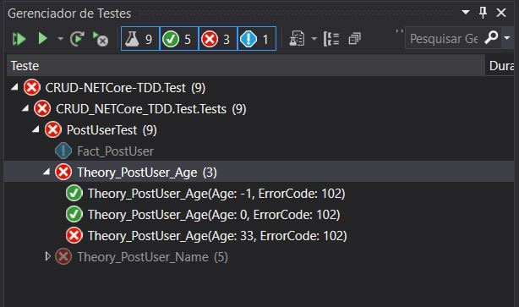This screenshot has width=519, height=307.
Task: Repeat the last test run
Action: coord(77,39)
